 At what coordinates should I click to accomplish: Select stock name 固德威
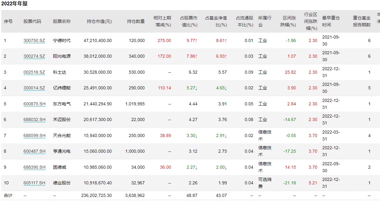60,167
